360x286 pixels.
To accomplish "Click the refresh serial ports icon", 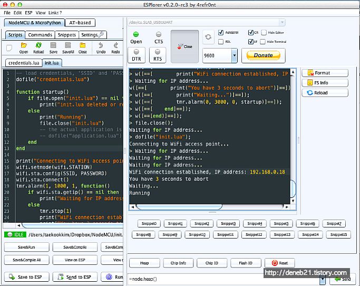I will click(x=208, y=37).
